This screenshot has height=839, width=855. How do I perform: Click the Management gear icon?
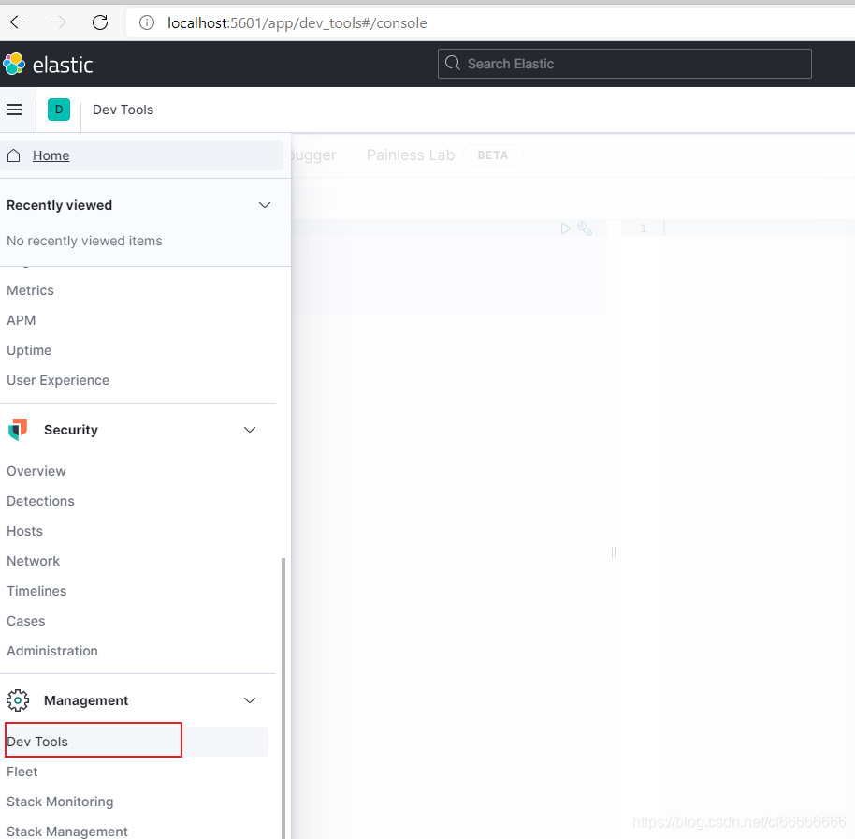(18, 700)
